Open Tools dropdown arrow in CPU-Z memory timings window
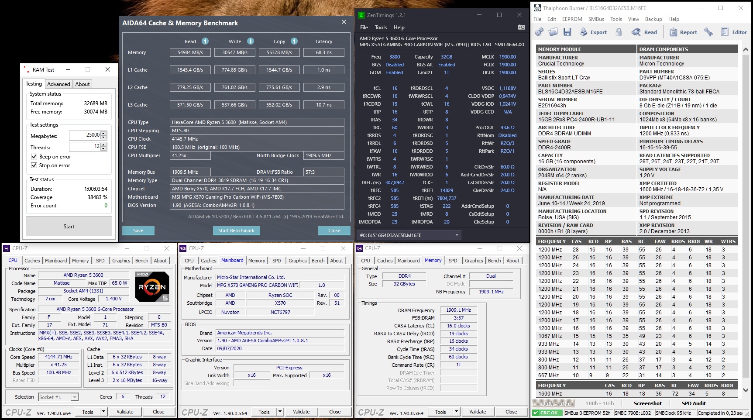This screenshot has width=753, height=420. 456,411
